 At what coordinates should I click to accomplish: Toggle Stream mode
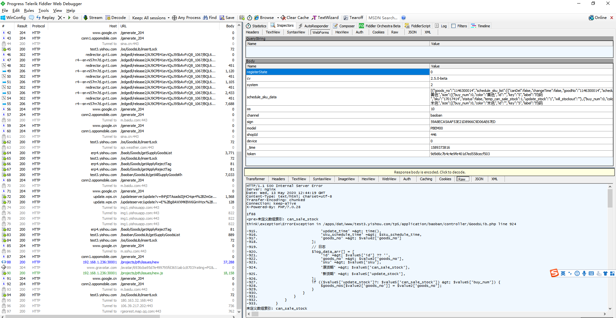93,18
